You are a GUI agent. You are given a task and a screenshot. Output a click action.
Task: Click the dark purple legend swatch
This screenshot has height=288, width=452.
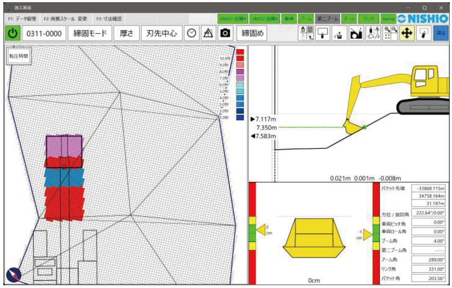click(x=240, y=72)
